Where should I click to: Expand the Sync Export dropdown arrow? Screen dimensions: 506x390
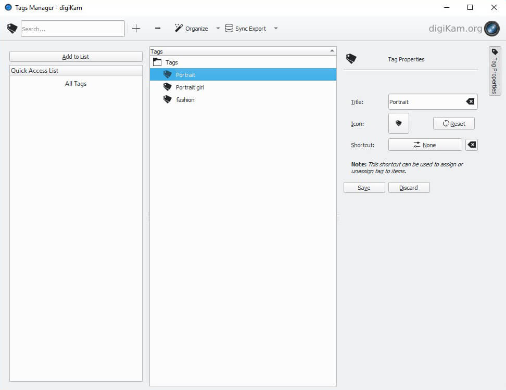[x=276, y=29]
